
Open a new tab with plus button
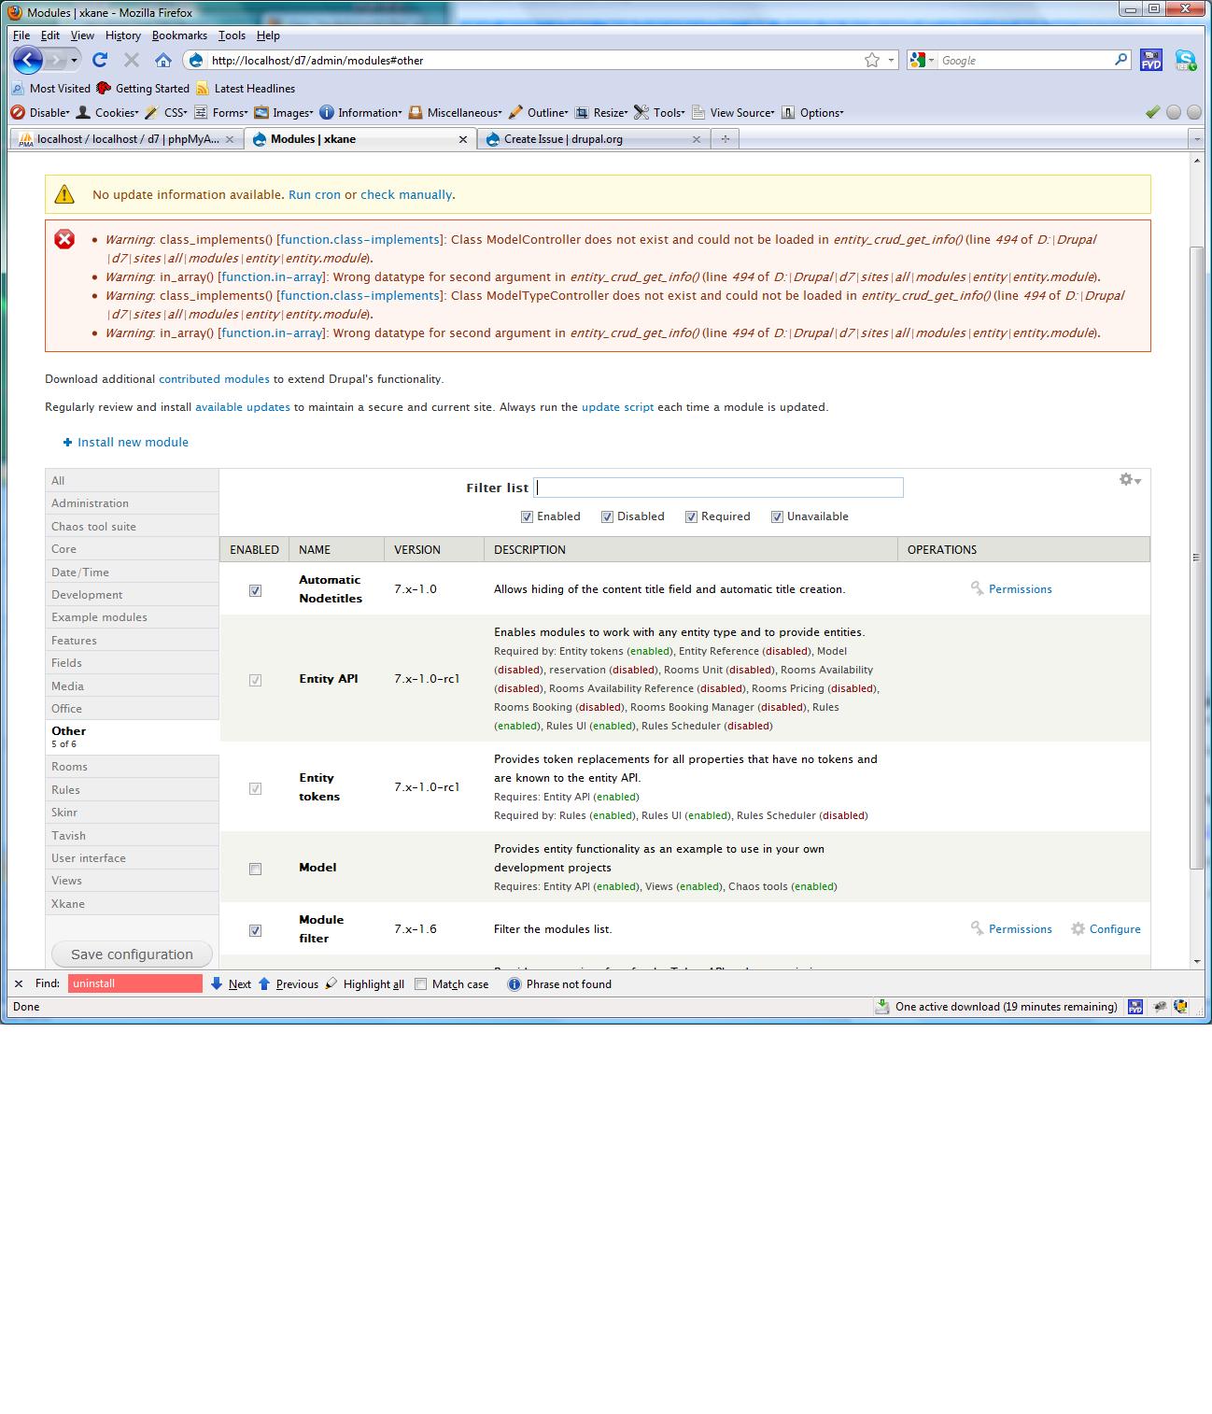tap(725, 139)
